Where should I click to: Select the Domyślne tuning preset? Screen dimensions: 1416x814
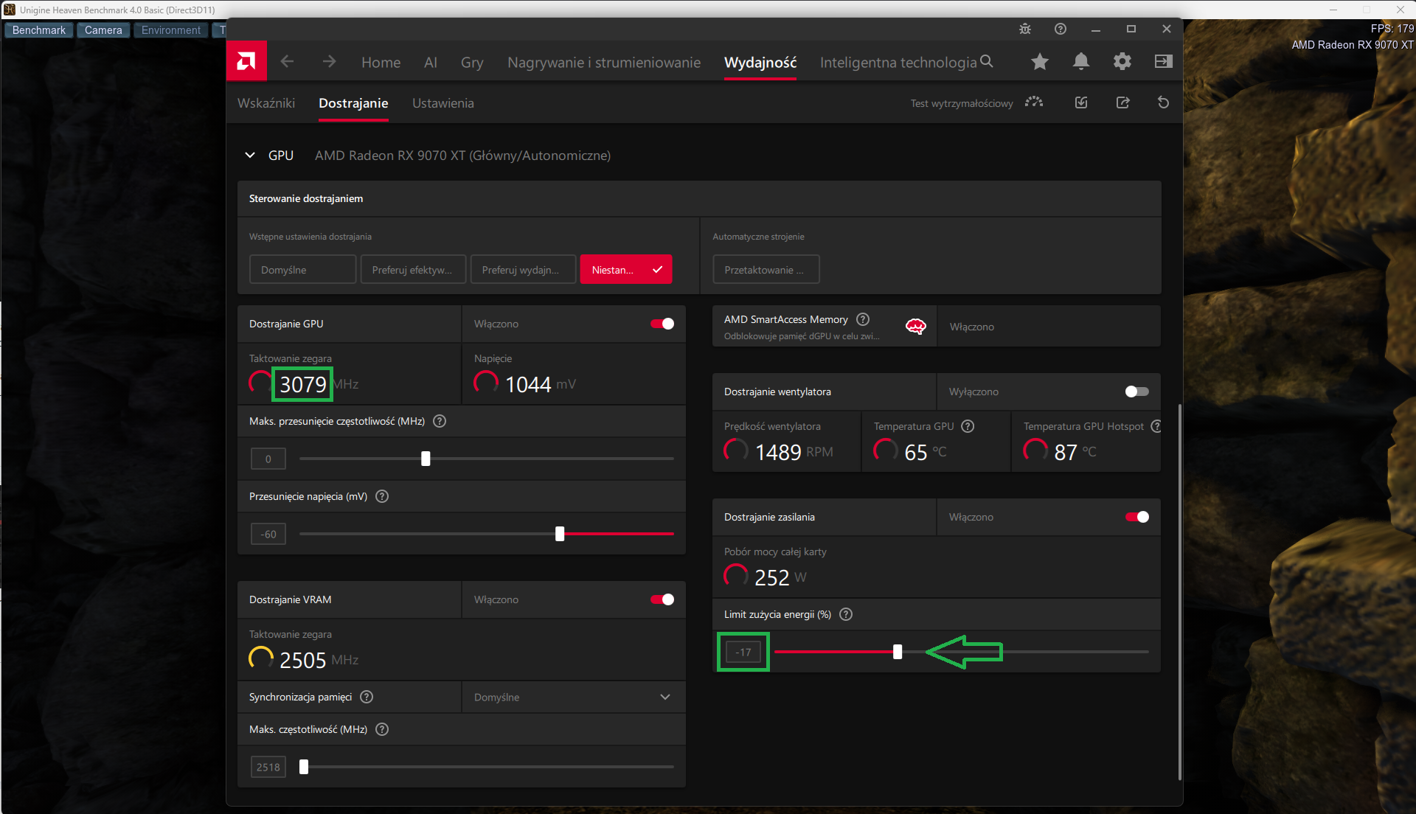tap(303, 270)
